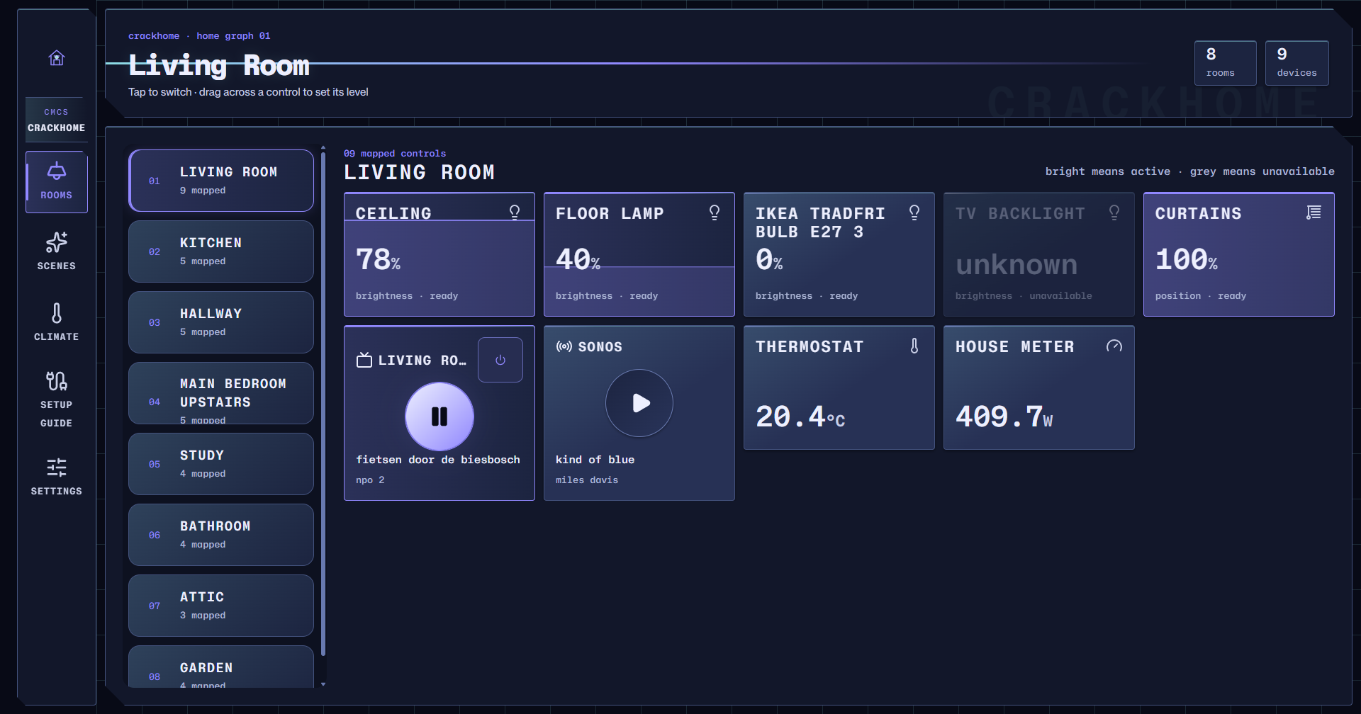Click the home icon in the sidebar
The width and height of the screenshot is (1361, 714).
(57, 58)
